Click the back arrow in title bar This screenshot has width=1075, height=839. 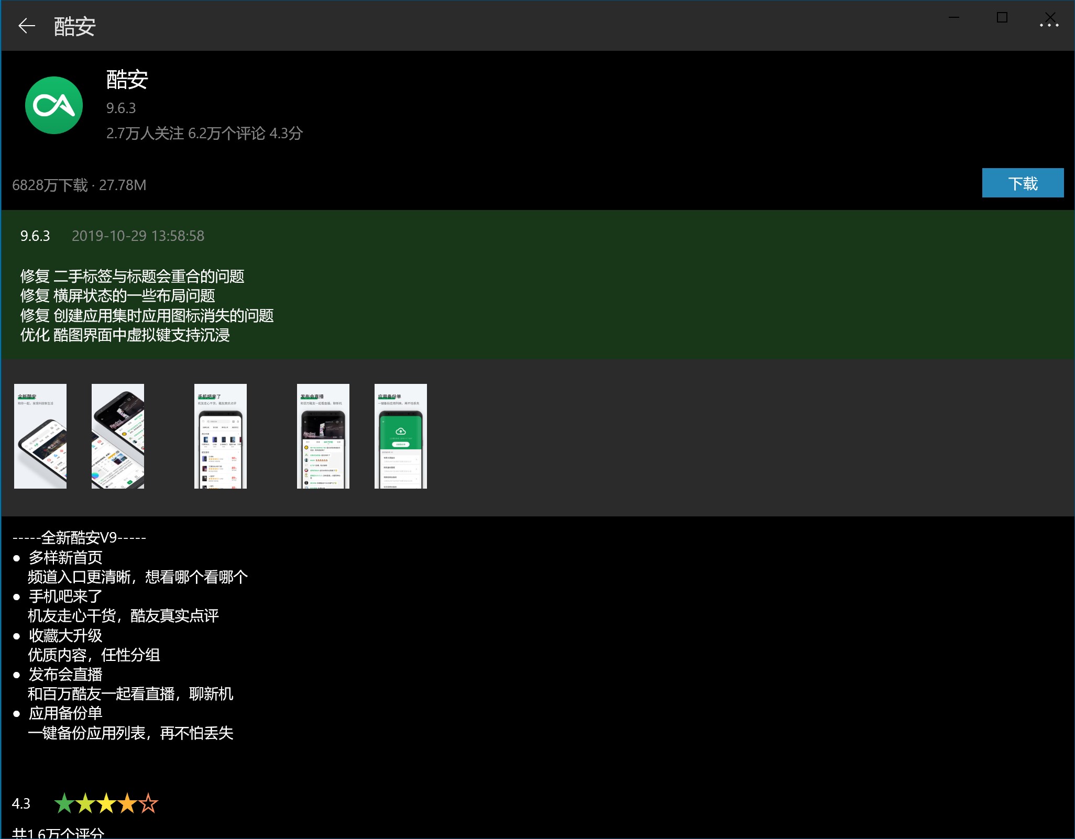pyautogui.click(x=26, y=26)
